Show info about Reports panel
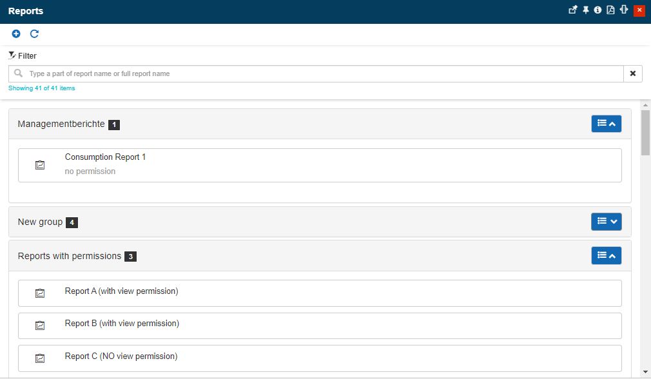This screenshot has height=379, width=651. [x=598, y=10]
